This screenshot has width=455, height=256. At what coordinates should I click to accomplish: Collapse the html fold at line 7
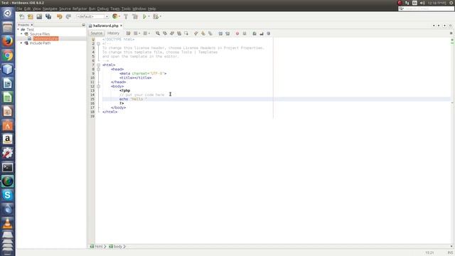pos(98,65)
